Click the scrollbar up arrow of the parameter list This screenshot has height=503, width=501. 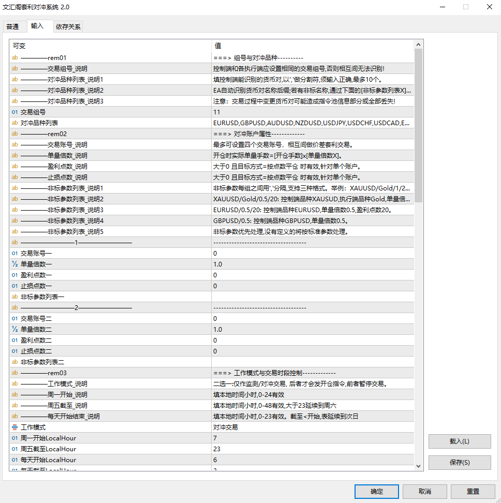point(419,45)
